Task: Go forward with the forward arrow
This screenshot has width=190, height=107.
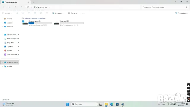Action: click(9, 7)
